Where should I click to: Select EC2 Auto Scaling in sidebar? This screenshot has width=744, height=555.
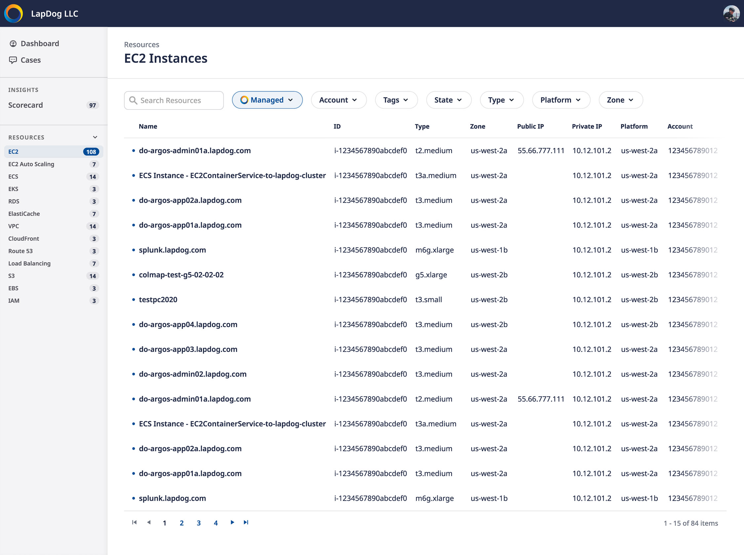coord(31,164)
